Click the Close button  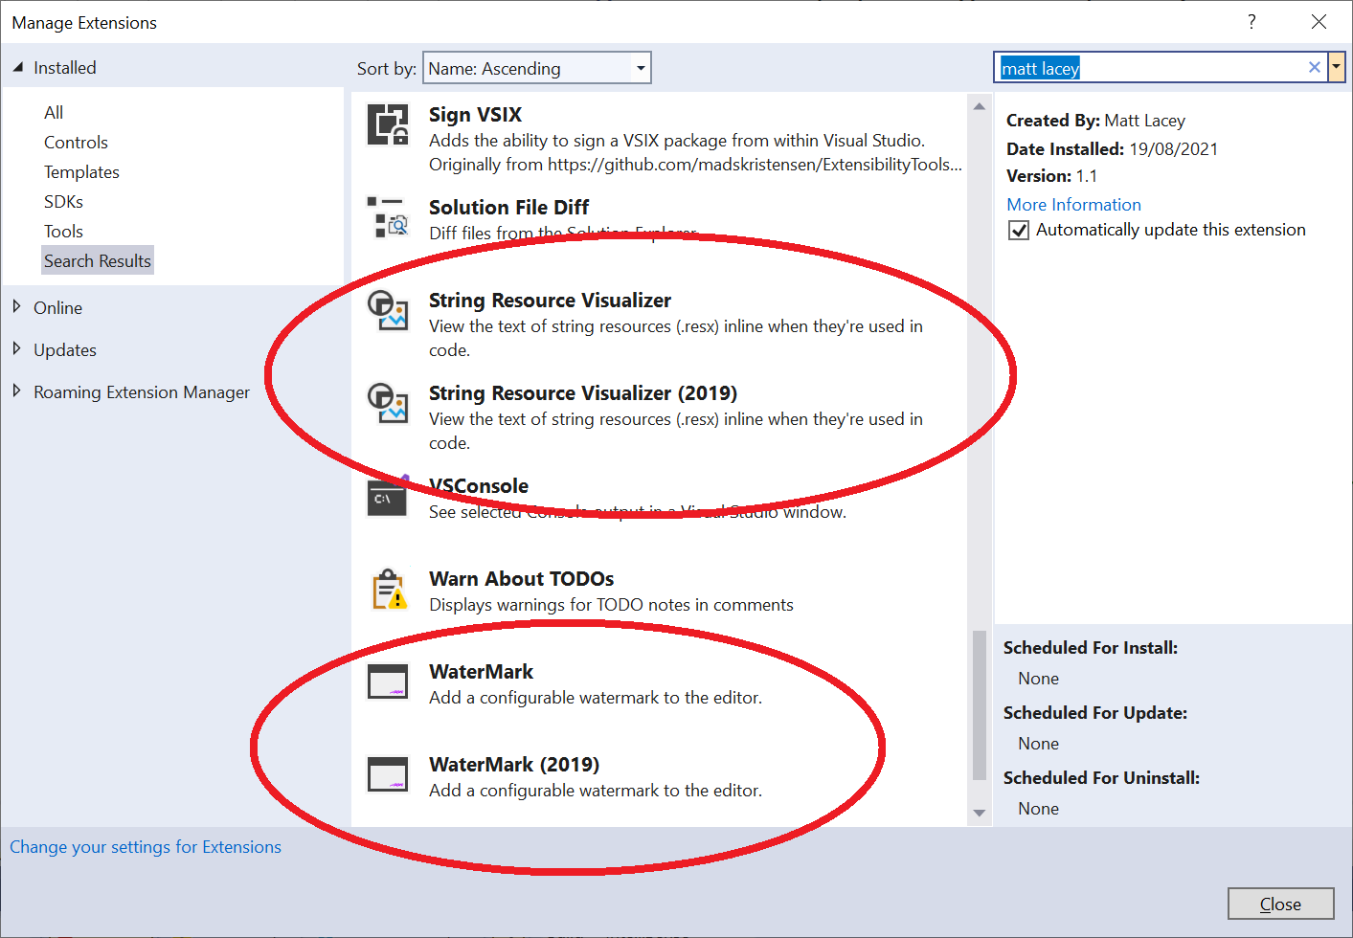tap(1280, 903)
